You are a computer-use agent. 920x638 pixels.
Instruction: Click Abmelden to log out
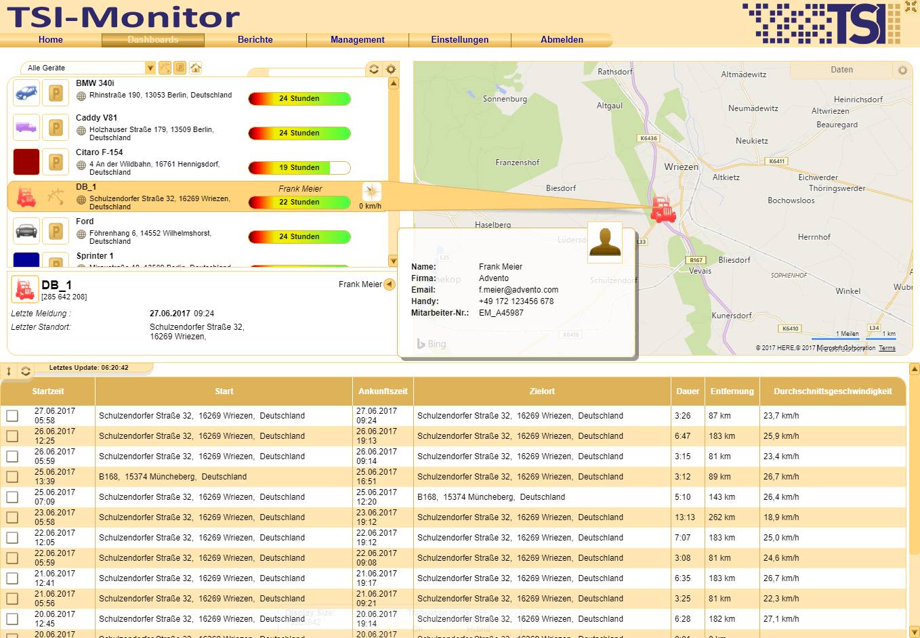pos(562,40)
